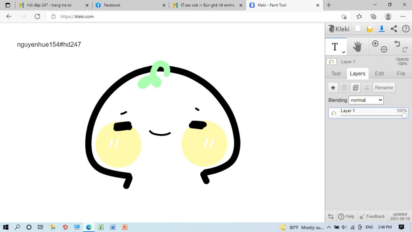Zoom out of the canvas
The width and height of the screenshot is (412, 232).
coord(384,49)
